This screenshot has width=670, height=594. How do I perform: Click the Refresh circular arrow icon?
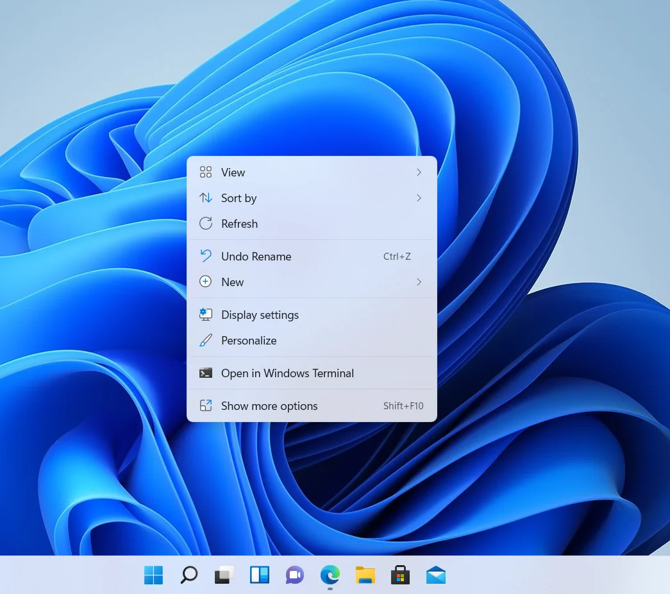coord(206,223)
